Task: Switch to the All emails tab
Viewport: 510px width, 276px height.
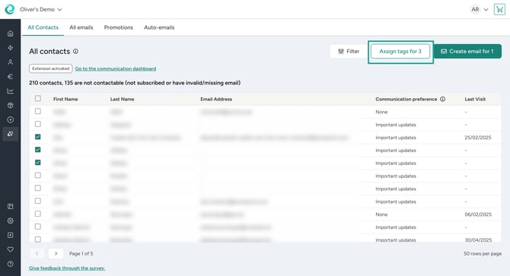Action: coord(81,27)
